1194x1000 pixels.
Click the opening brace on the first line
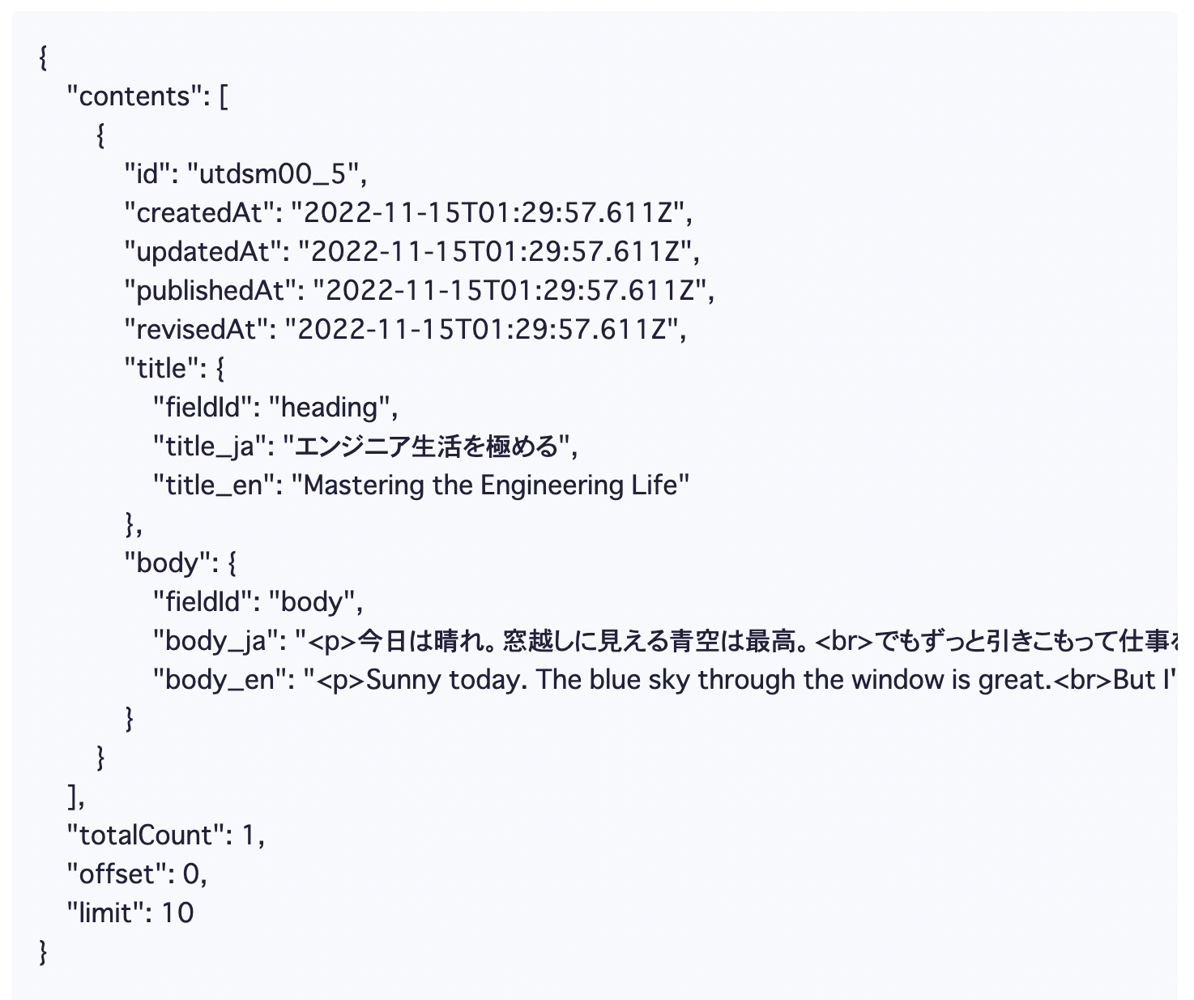pos(43,58)
